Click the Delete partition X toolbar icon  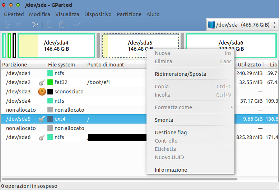19,24
